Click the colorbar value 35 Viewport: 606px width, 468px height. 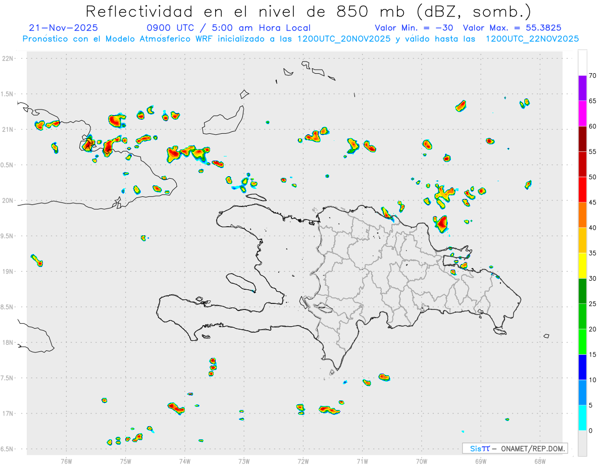click(592, 253)
